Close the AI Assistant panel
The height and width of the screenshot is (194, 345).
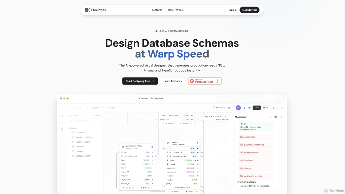click(x=281, y=117)
